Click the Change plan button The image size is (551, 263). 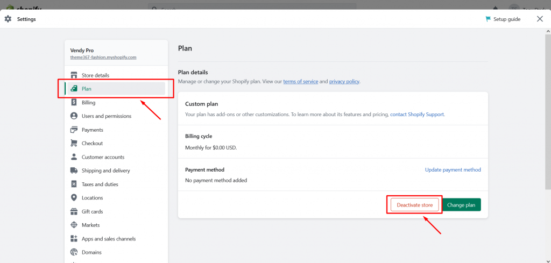[461, 205]
